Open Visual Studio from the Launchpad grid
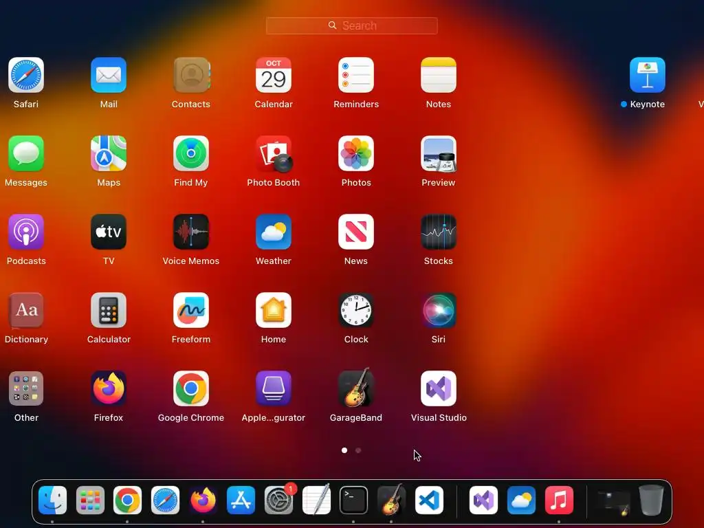 [439, 388]
